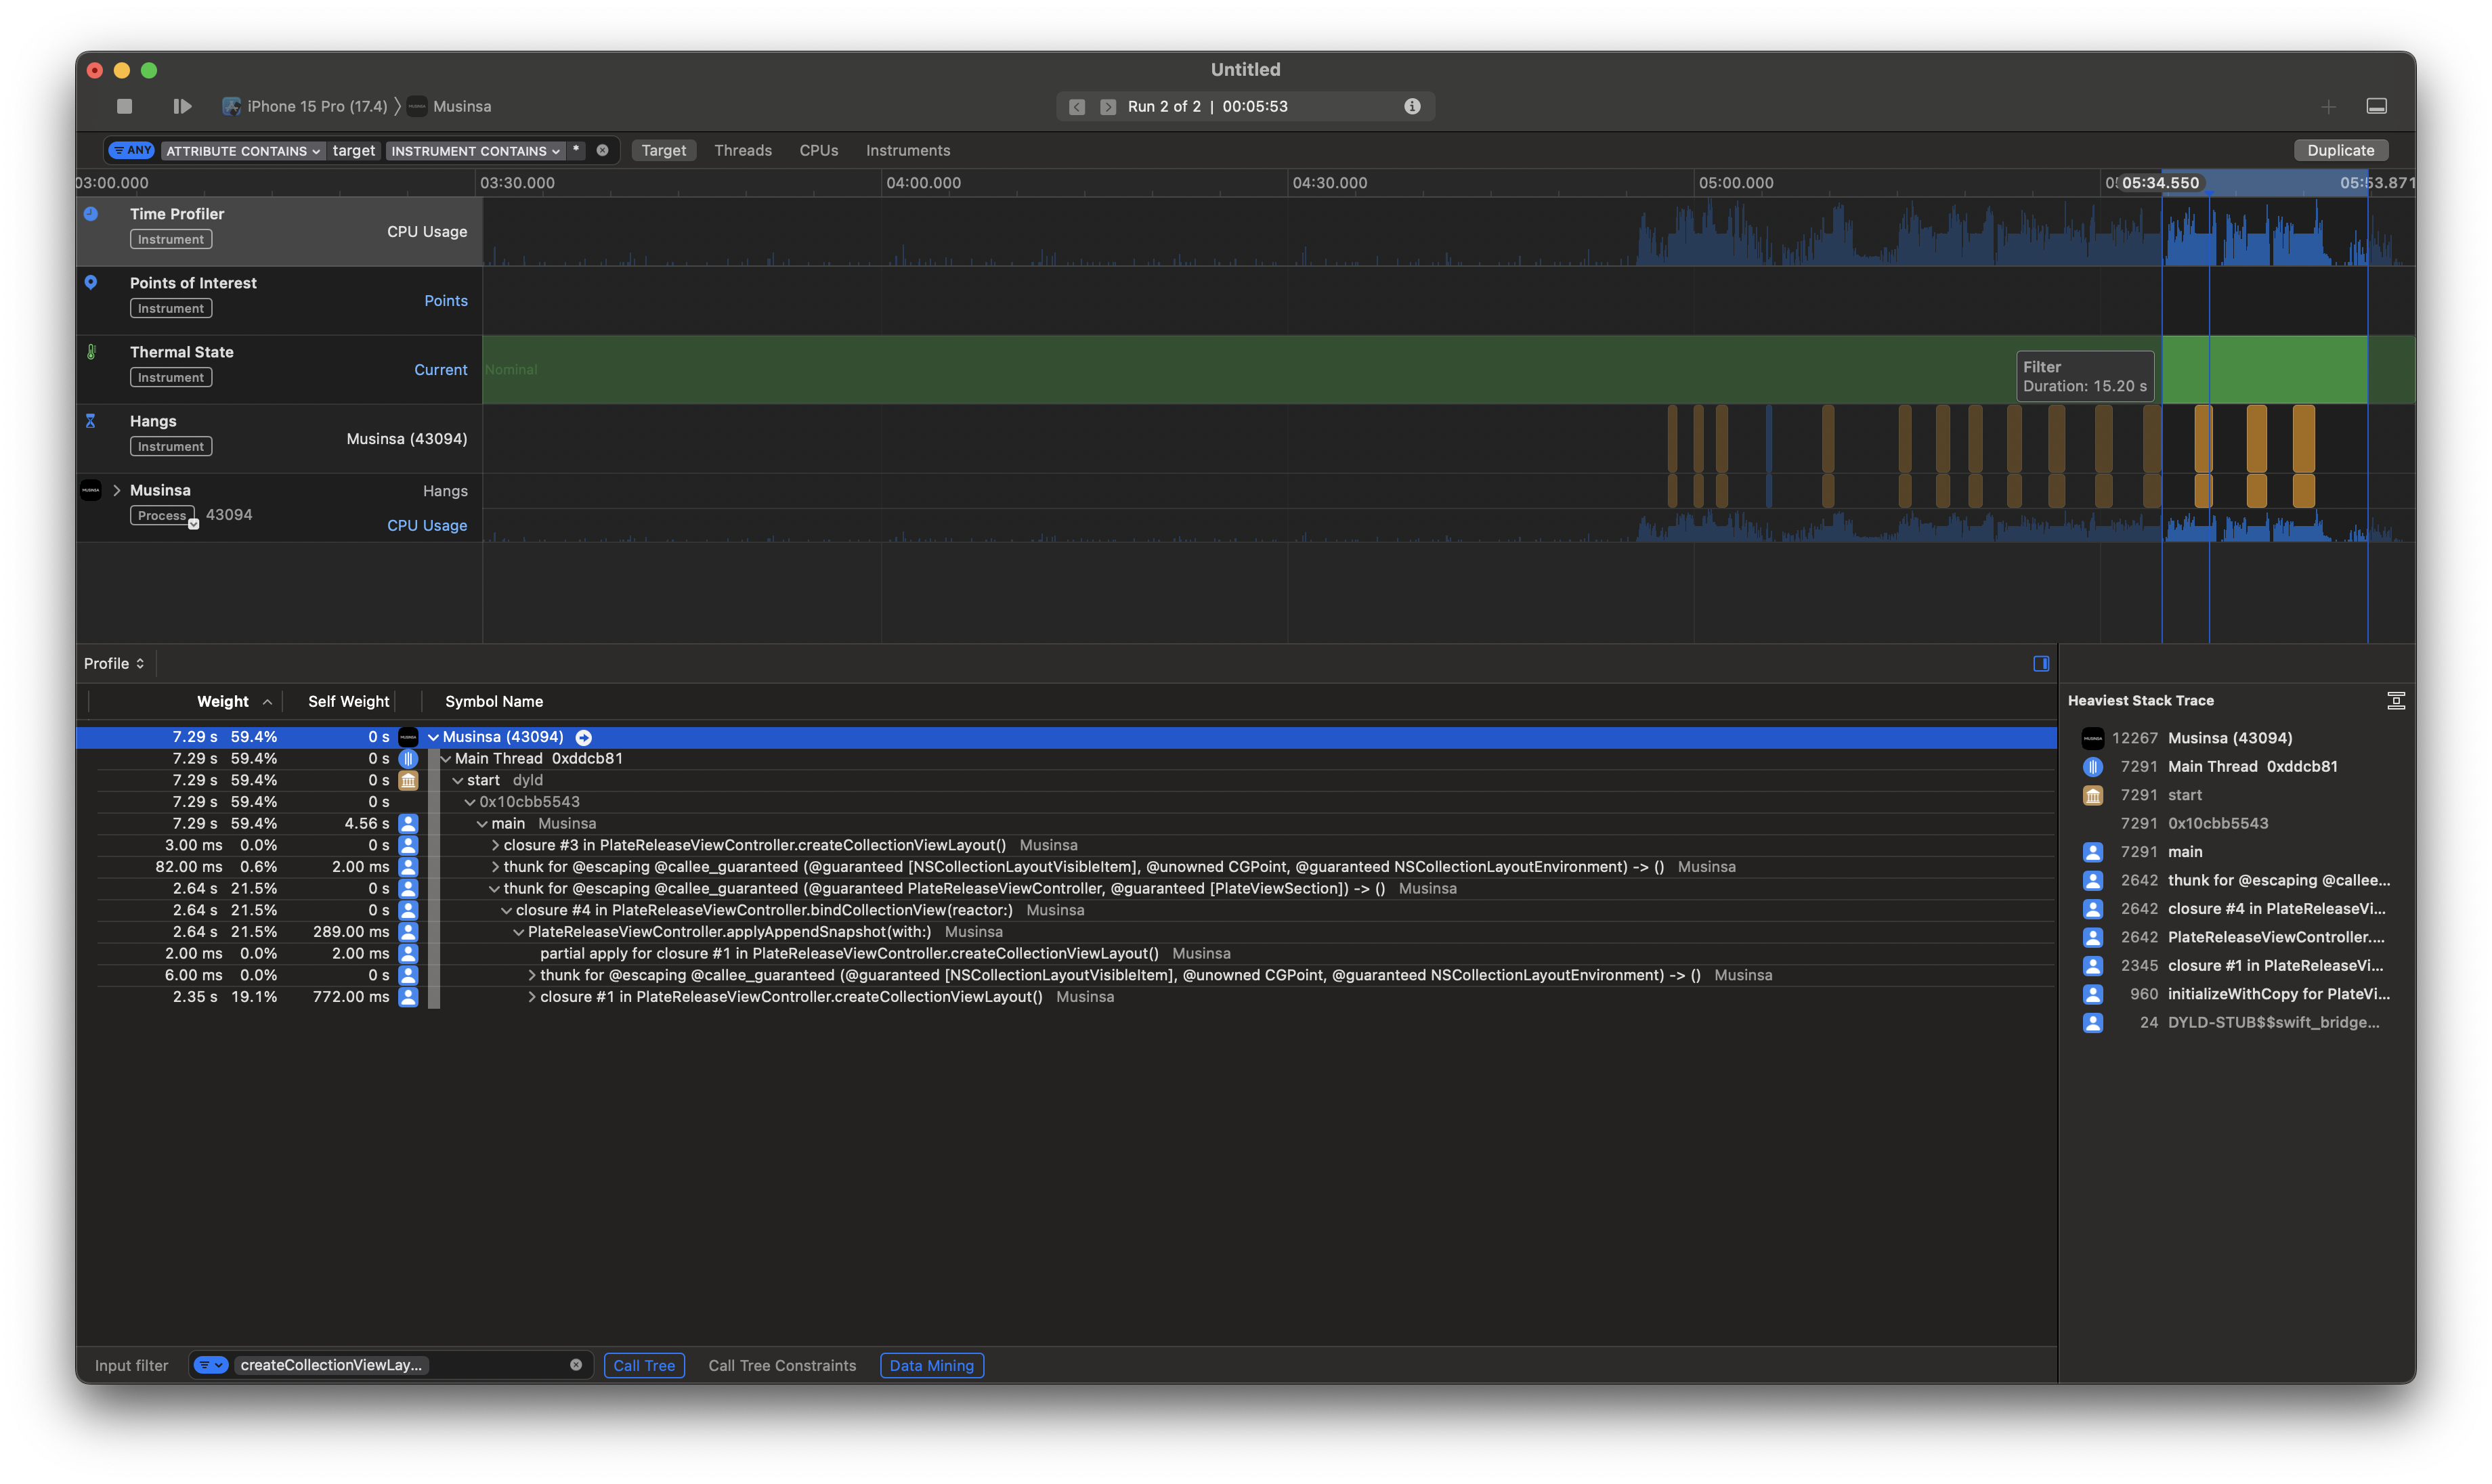Toggle the Heaviest Stack Trace collapse icon

[2396, 701]
